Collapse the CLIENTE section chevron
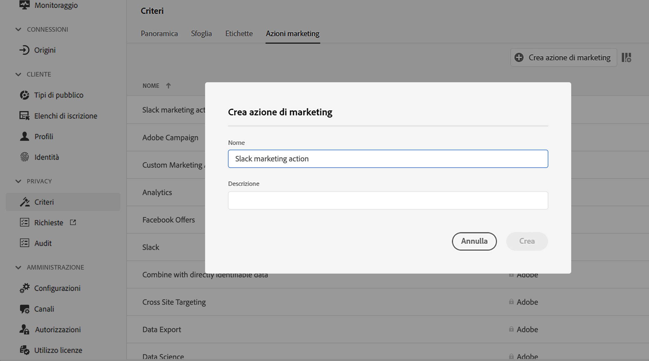 (x=18, y=74)
